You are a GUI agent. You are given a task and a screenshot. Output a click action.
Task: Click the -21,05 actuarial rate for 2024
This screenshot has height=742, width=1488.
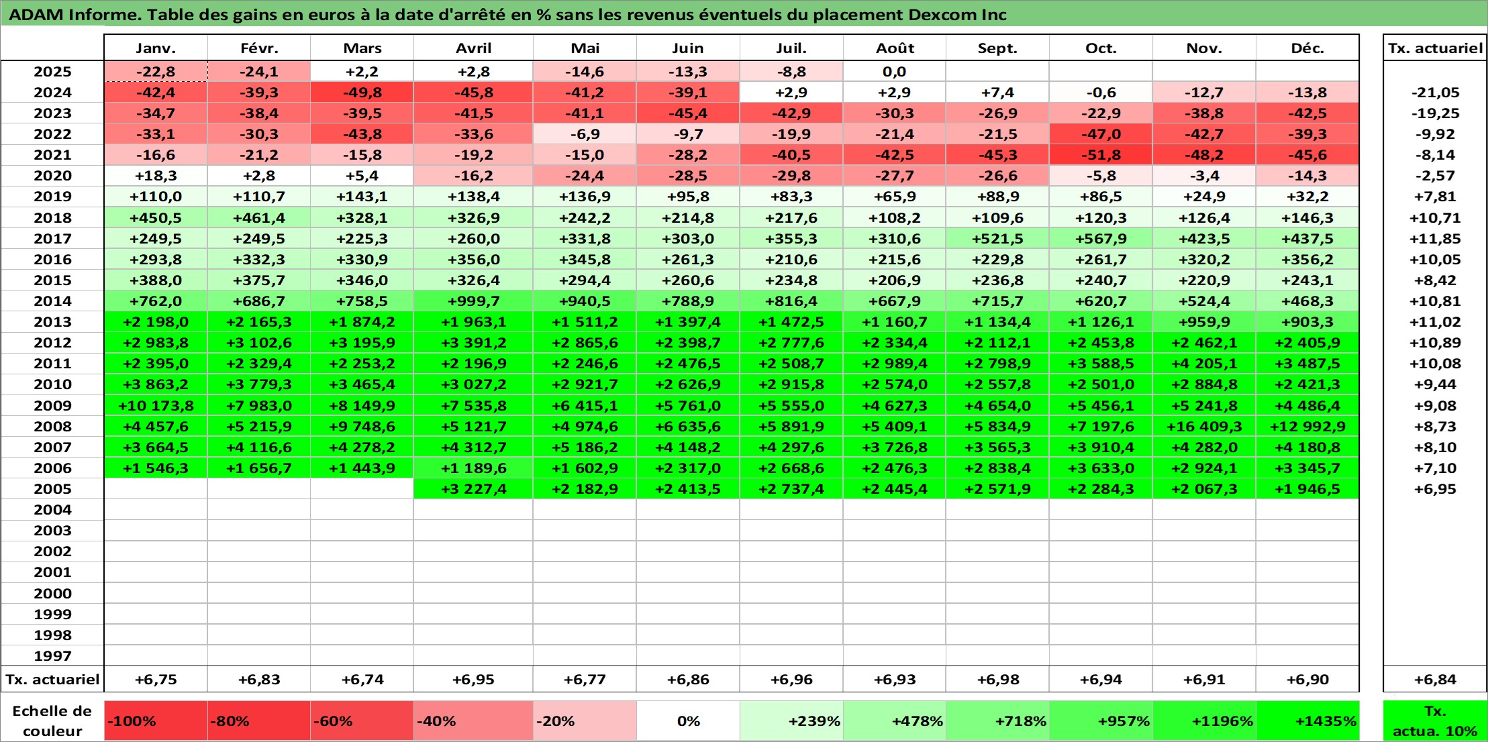(x=1435, y=93)
